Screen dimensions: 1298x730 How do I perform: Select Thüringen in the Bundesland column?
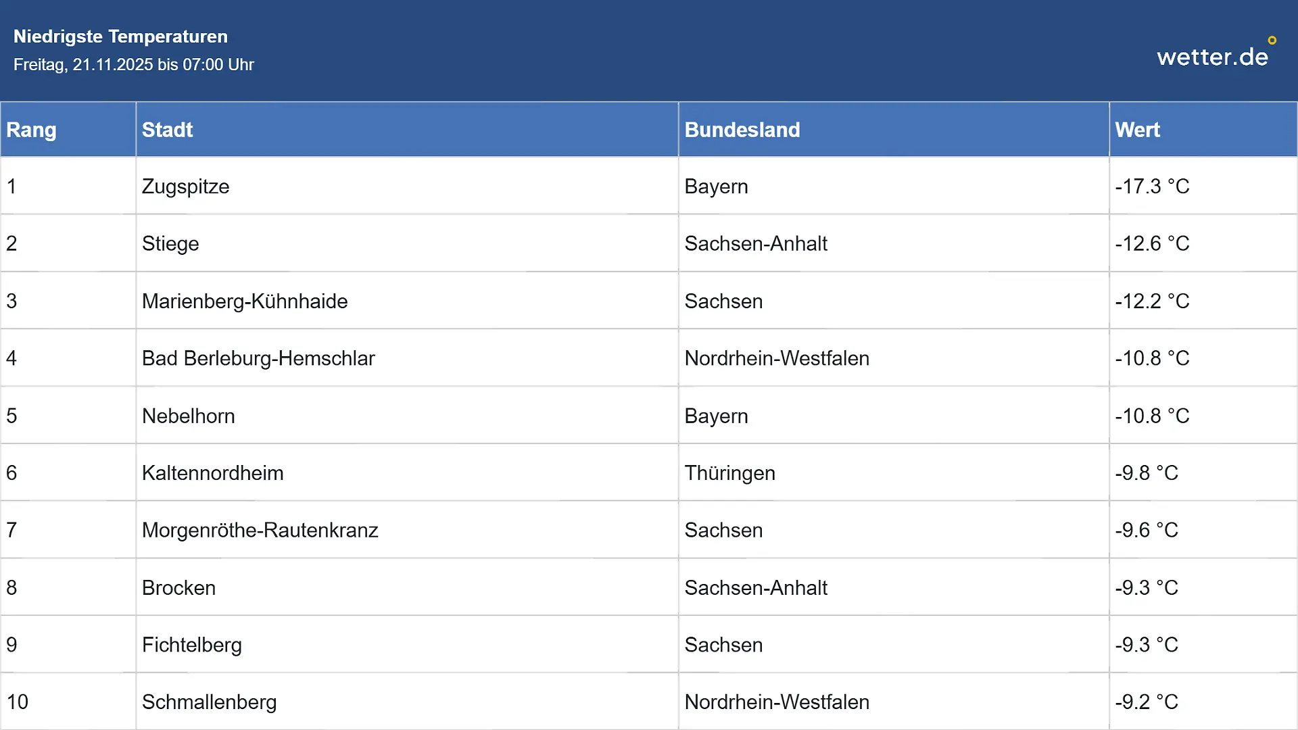click(x=729, y=473)
